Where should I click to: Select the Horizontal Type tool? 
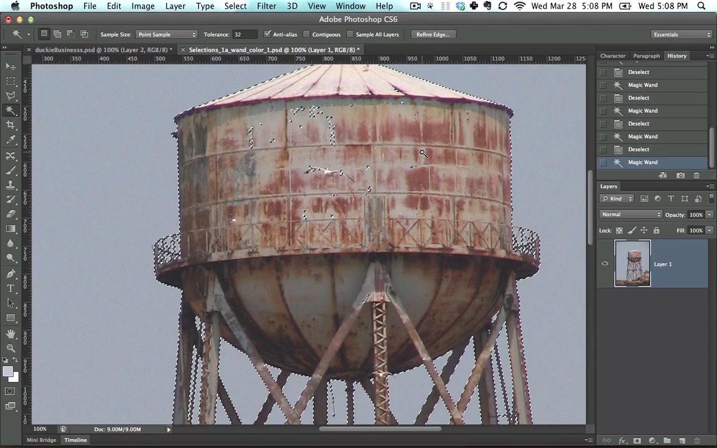[x=11, y=289]
